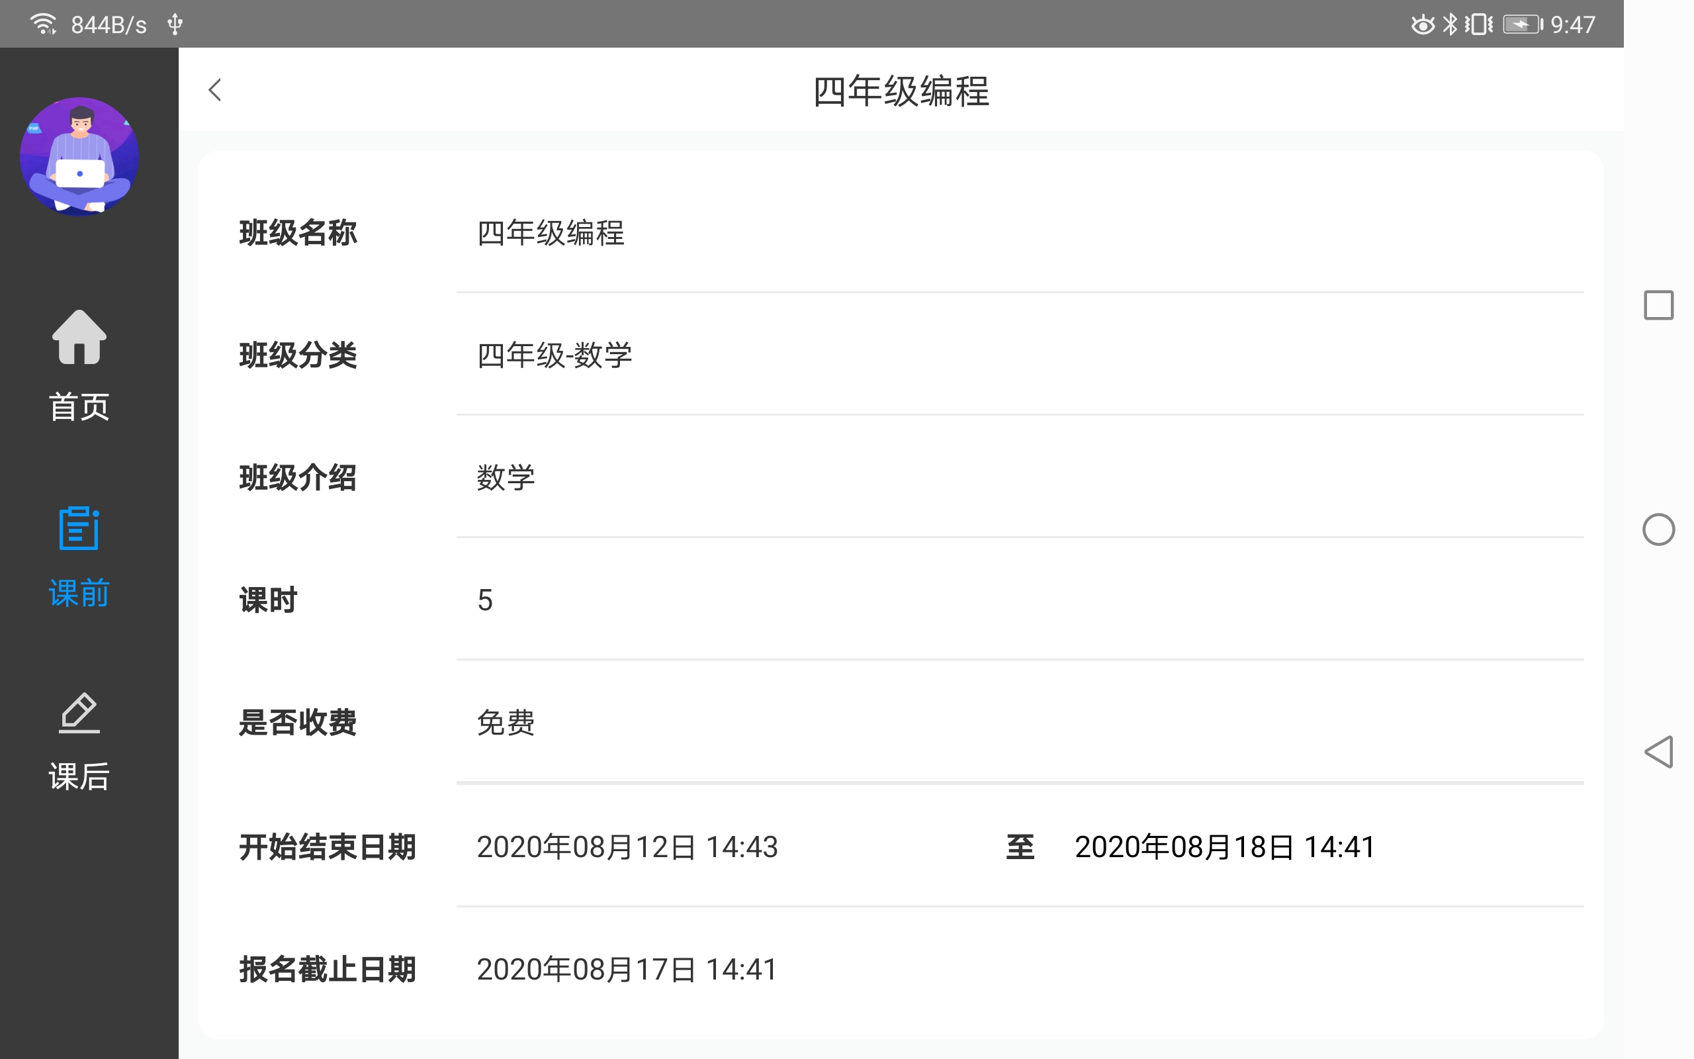Click the 四年级编程 page title
The image size is (1694, 1059).
point(903,91)
